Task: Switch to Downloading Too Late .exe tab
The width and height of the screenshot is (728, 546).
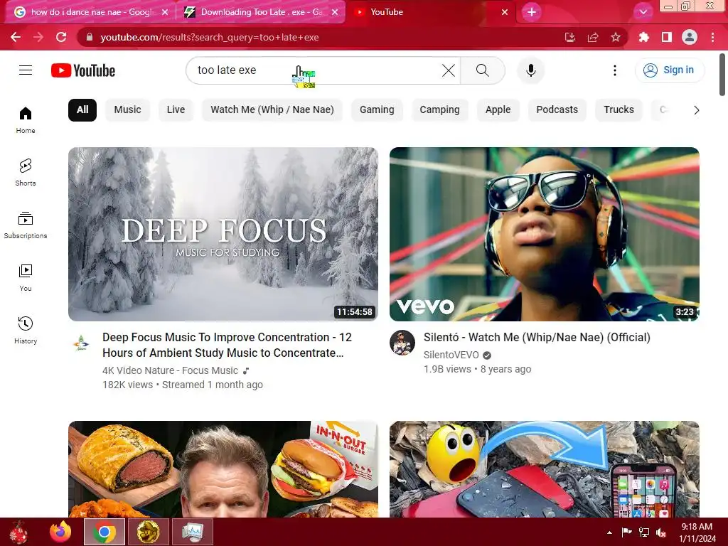Action: click(x=262, y=12)
